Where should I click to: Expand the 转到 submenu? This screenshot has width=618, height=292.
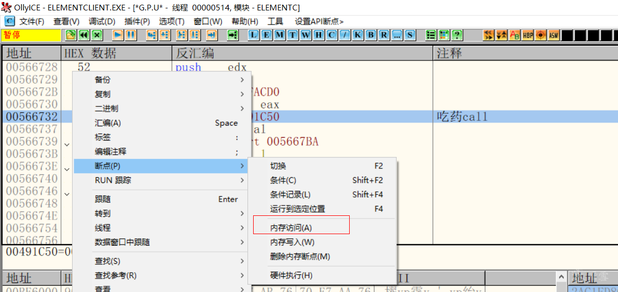click(x=163, y=214)
